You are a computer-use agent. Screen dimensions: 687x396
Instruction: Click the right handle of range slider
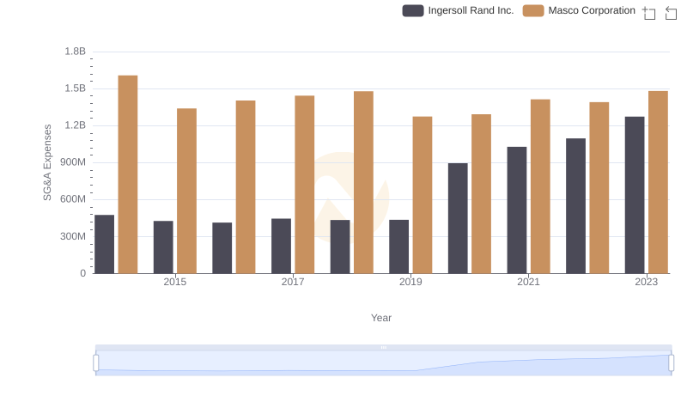click(672, 363)
